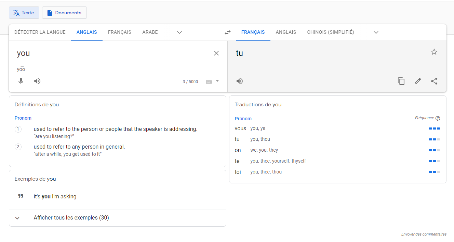Swap source and target languages
The image size is (454, 242).
(228, 32)
